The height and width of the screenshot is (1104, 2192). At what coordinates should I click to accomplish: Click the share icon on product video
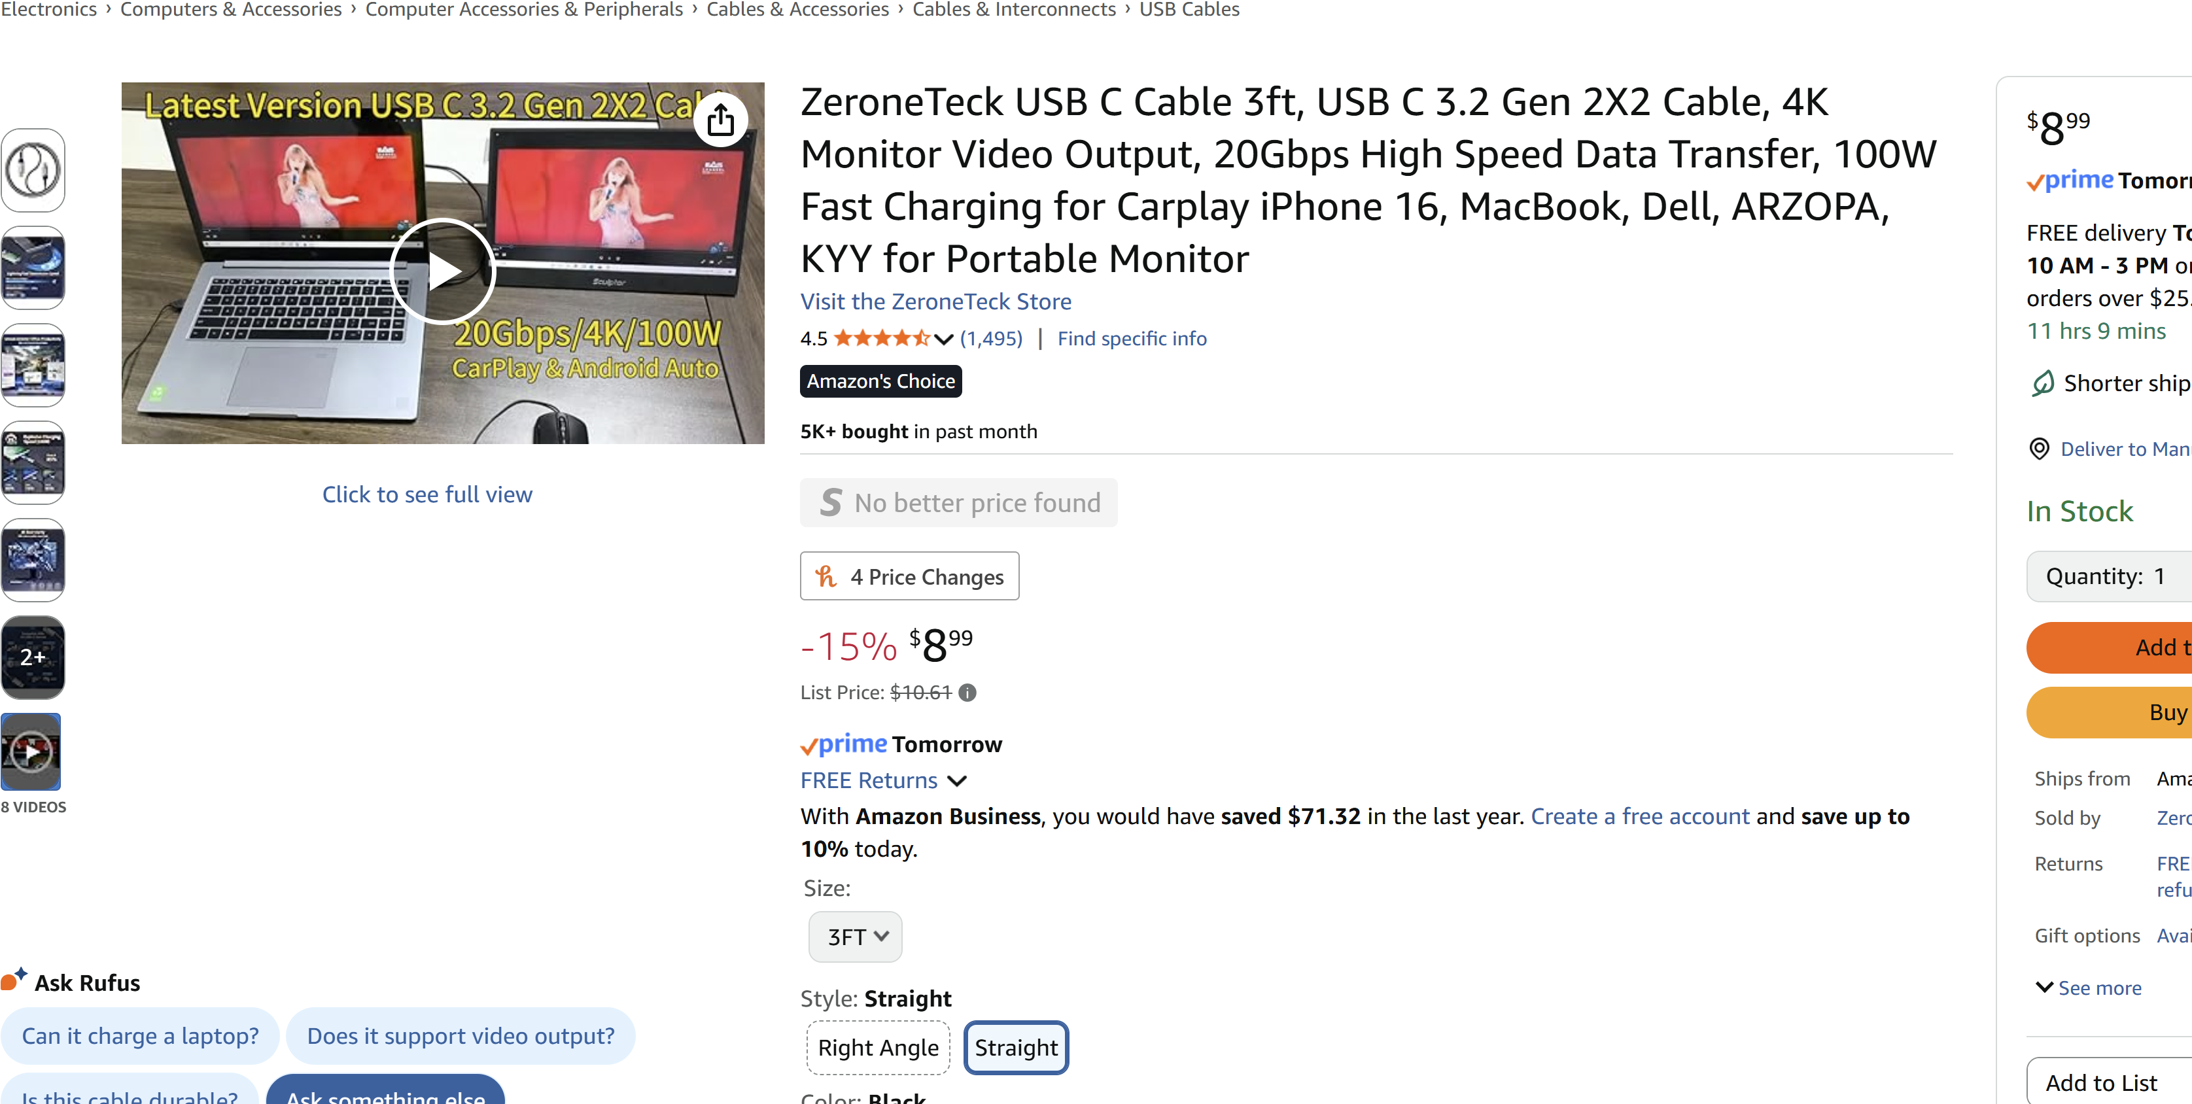(x=720, y=120)
